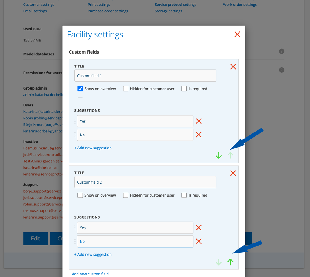
Task: Click 'Add new suggestion' under Custom field 1
Action: coord(93,148)
